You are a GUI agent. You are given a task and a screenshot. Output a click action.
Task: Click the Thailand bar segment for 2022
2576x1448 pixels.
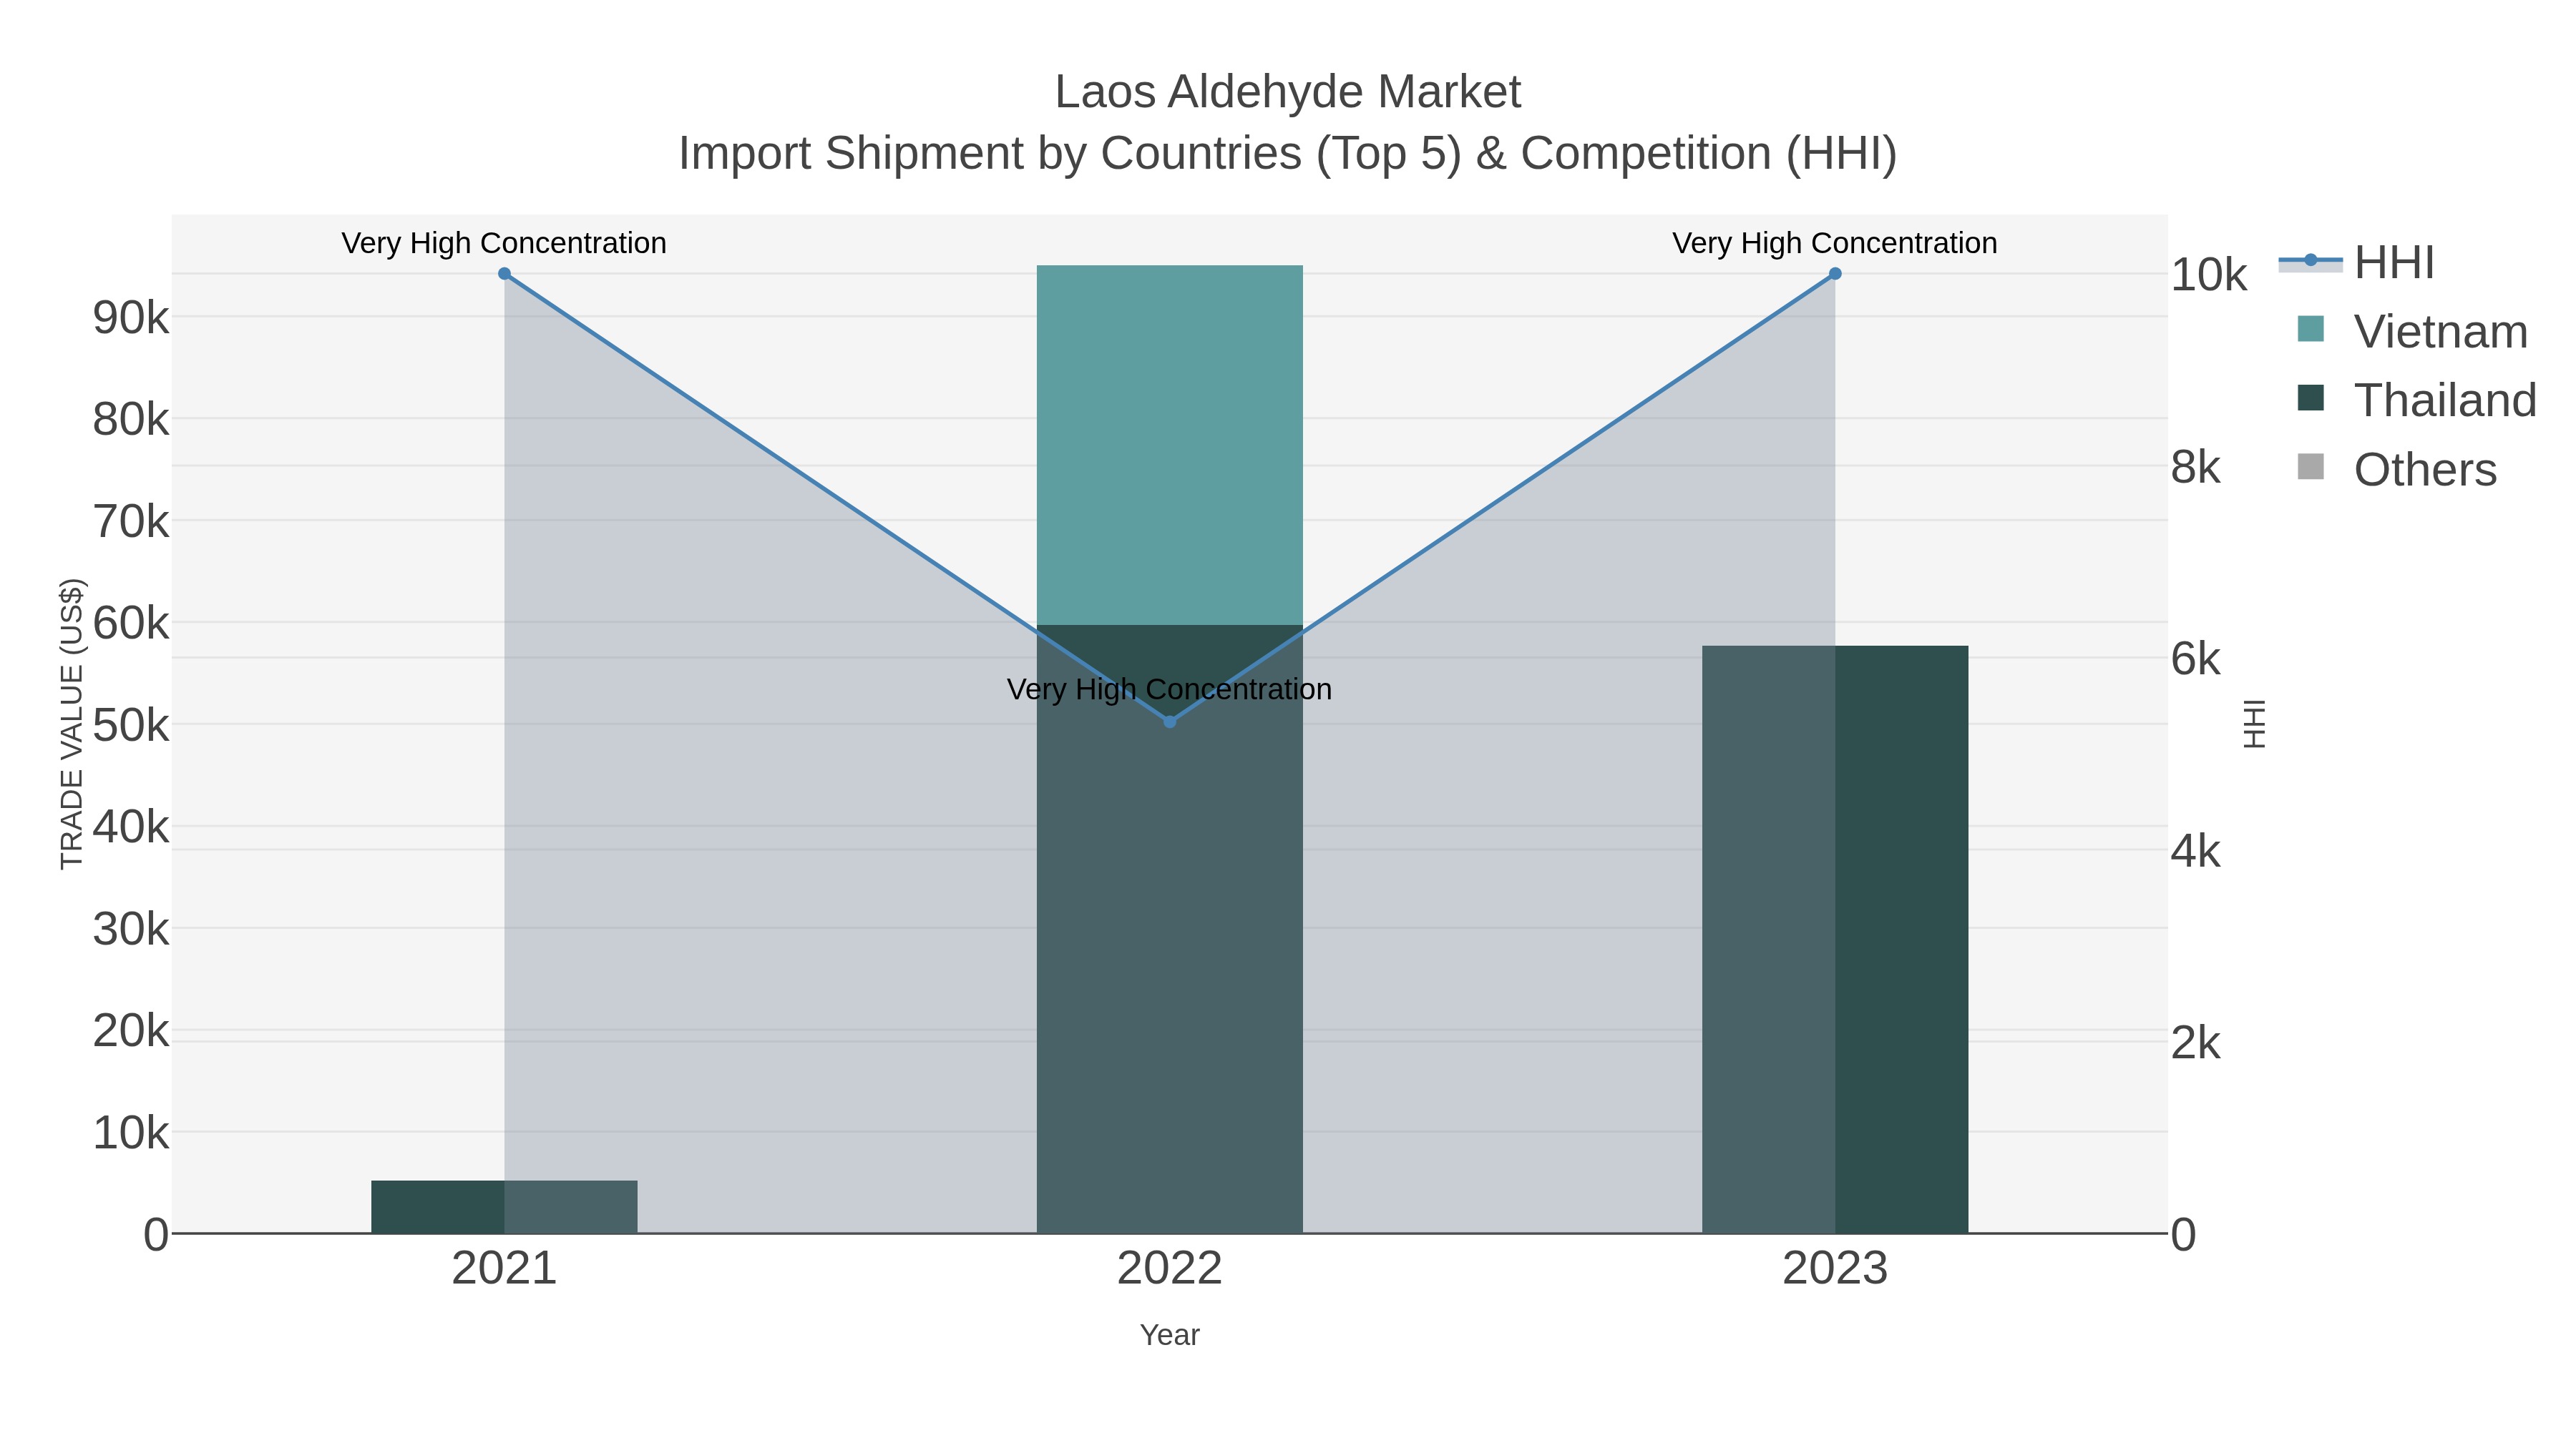point(1170,930)
